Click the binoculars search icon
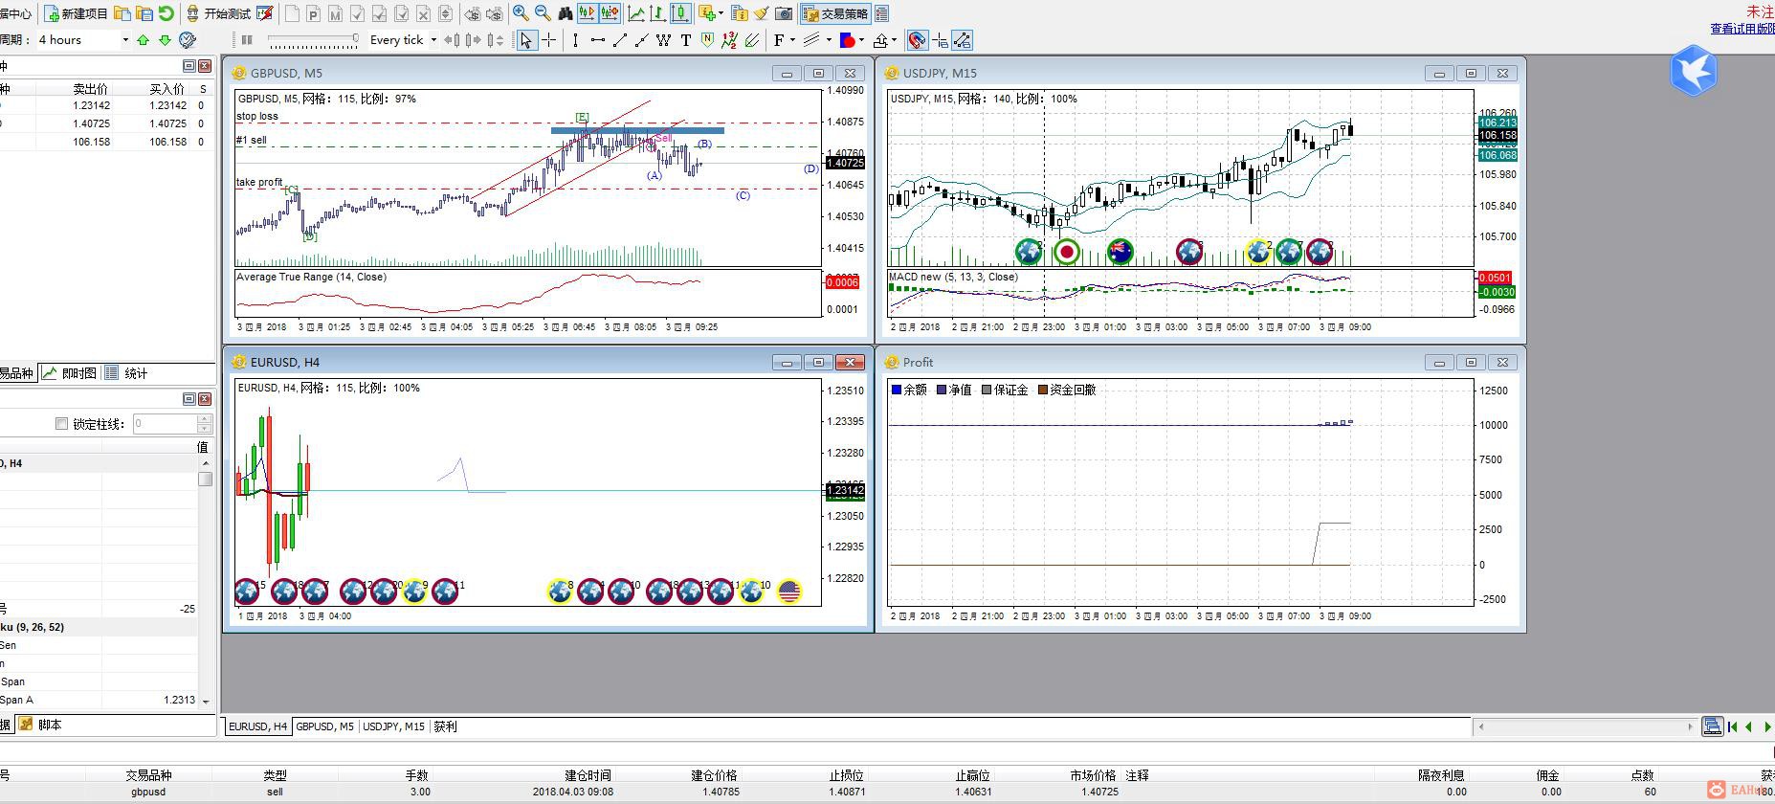 [x=566, y=13]
